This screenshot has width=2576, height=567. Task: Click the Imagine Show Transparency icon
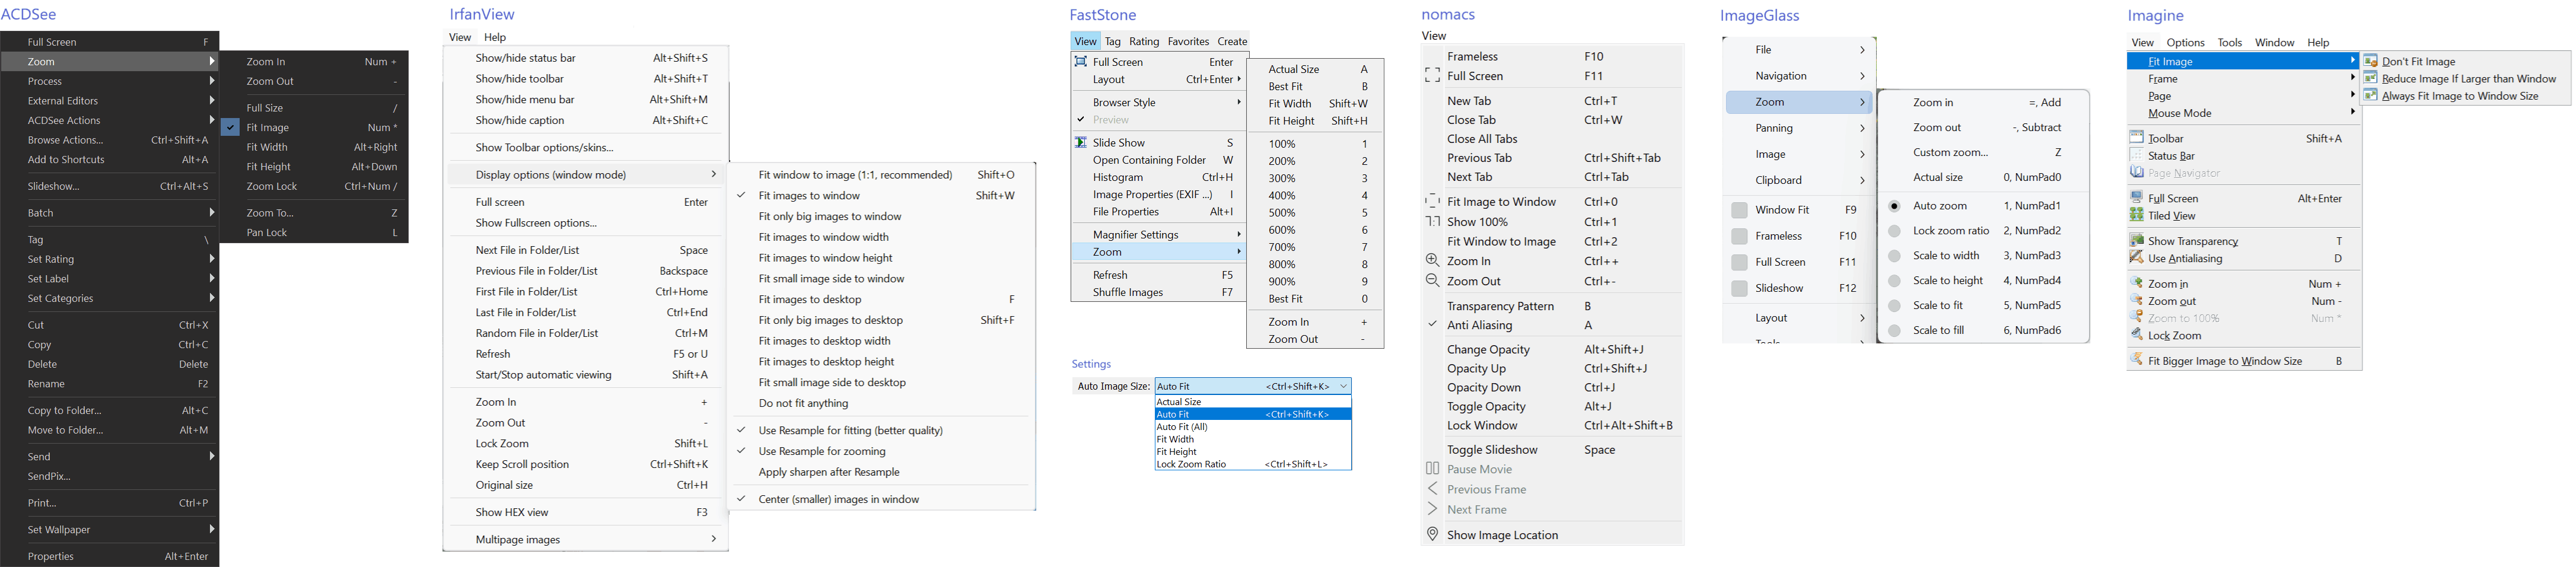click(x=2136, y=241)
